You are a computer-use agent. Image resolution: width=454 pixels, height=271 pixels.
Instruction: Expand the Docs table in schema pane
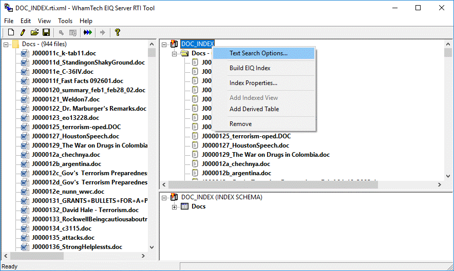[174, 207]
